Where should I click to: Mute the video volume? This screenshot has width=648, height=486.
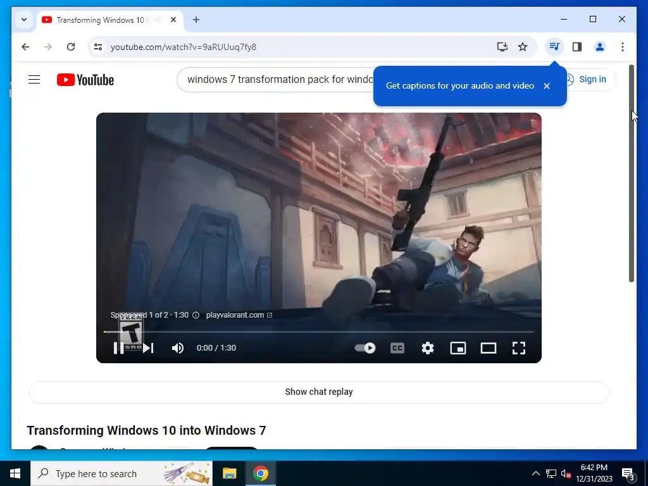coord(178,348)
